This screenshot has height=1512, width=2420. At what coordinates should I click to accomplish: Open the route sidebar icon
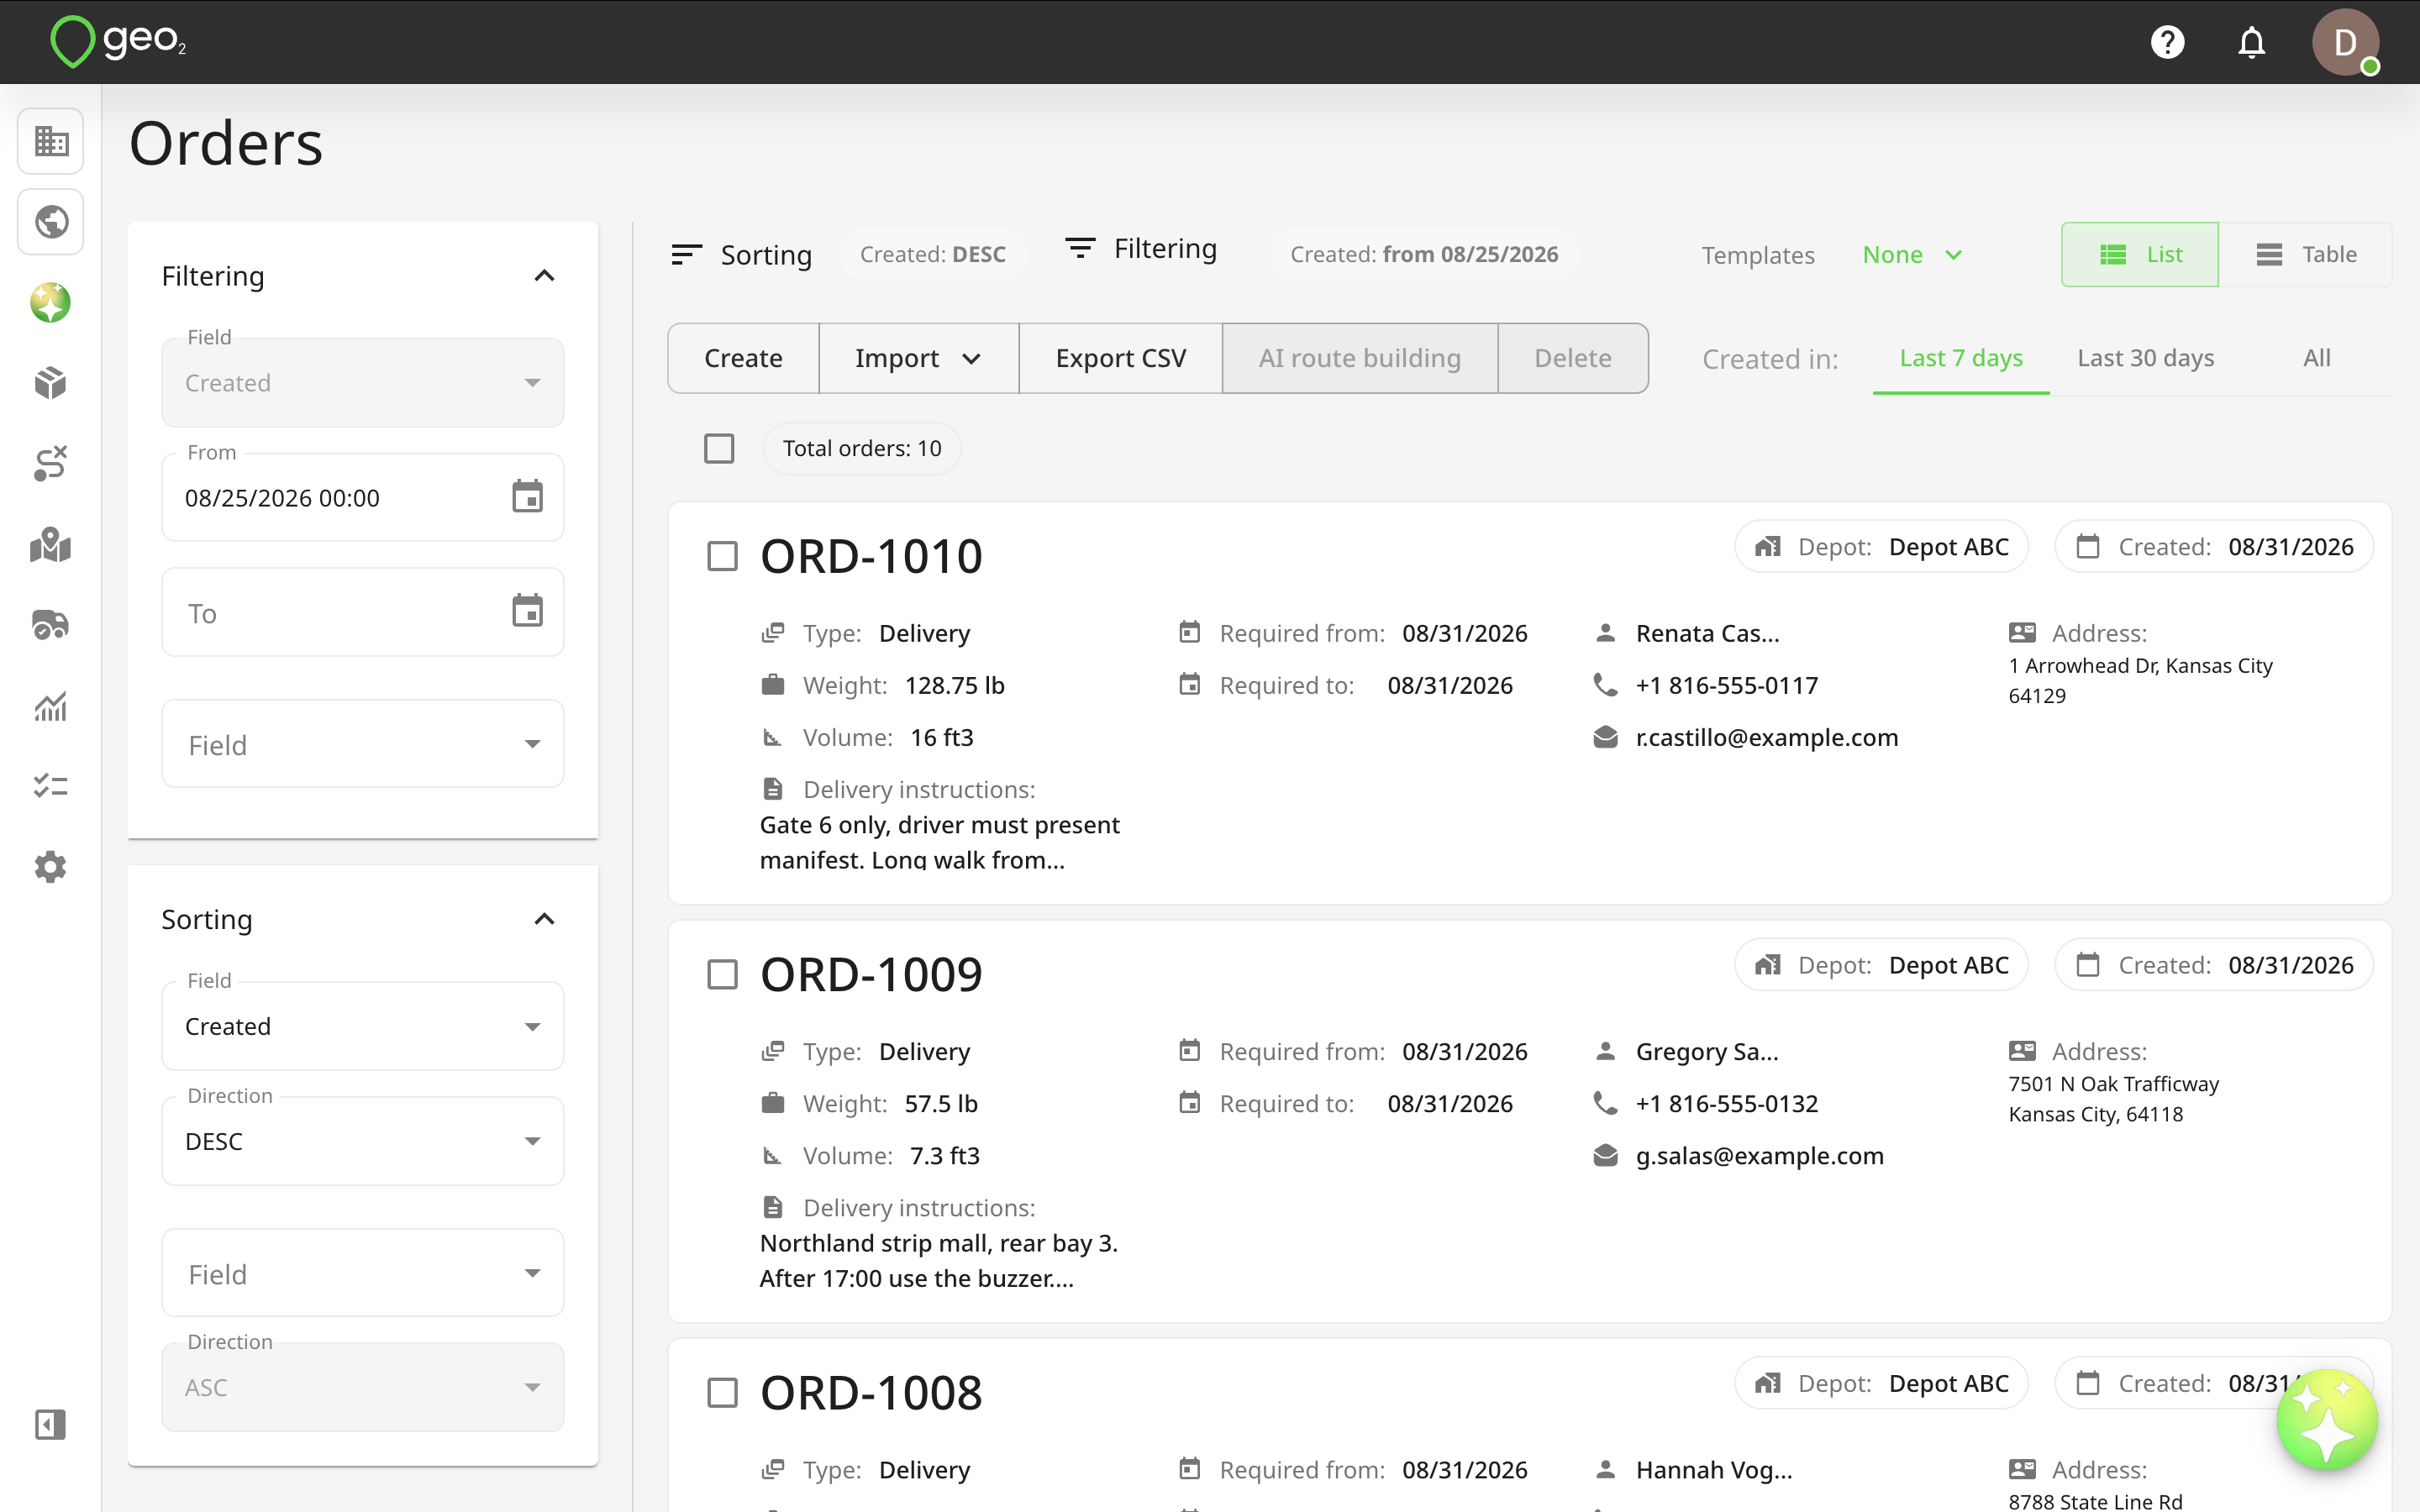[x=51, y=463]
